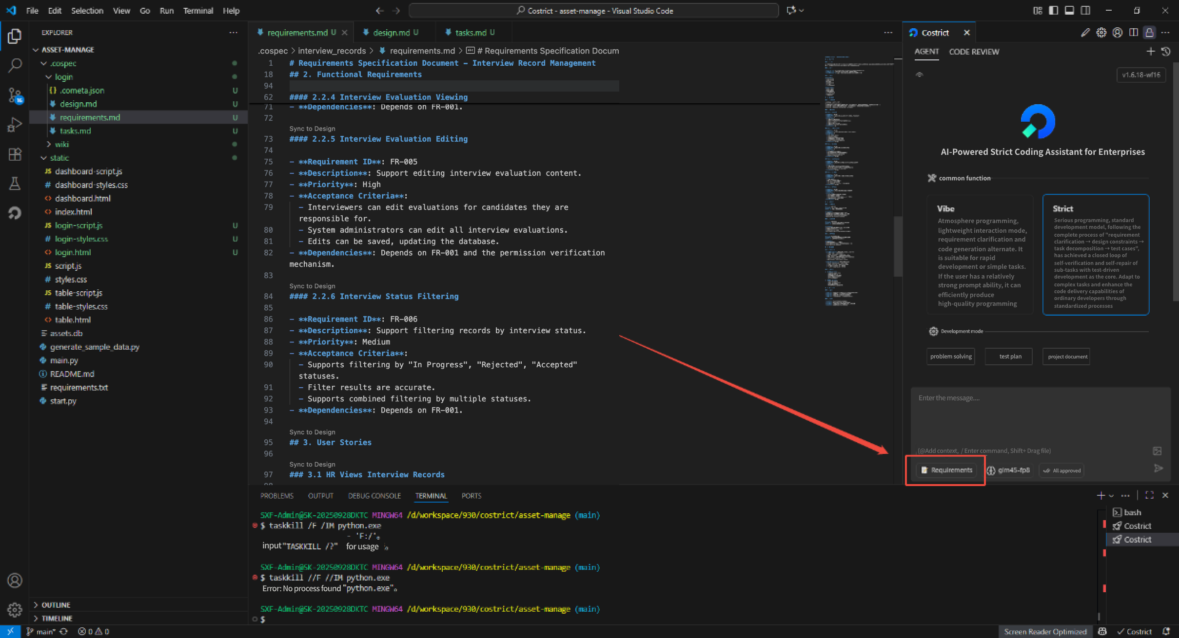Screen dimensions: 1179x638
Task: Click add image icon in message box
Action: coord(1157,451)
